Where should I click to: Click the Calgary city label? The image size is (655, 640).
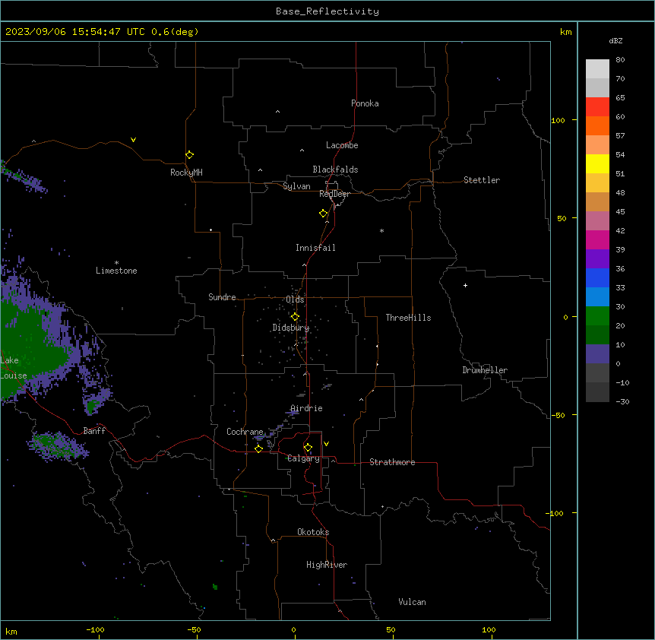[x=304, y=458]
